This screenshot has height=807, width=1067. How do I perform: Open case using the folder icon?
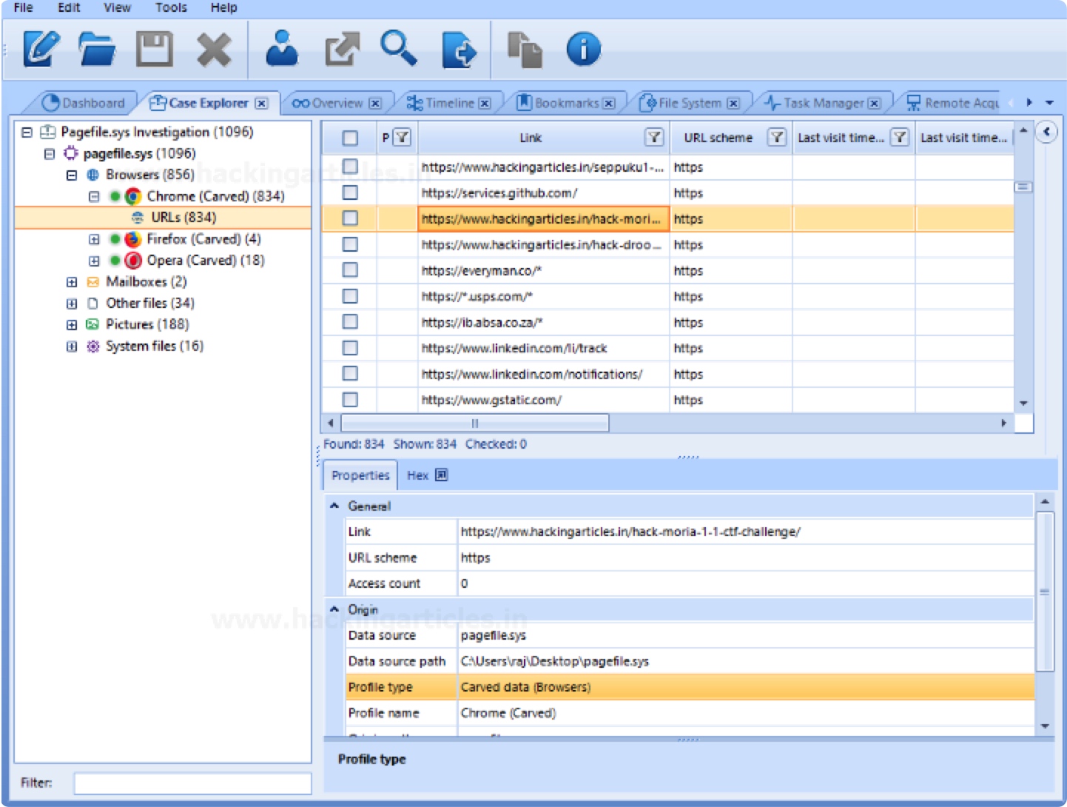click(97, 50)
